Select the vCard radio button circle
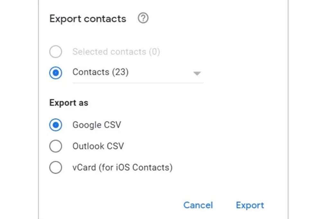 pos(56,167)
